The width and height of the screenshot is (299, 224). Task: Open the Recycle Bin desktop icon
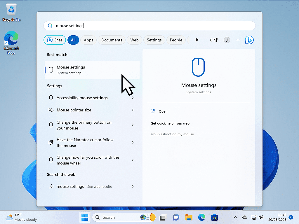[11, 13]
